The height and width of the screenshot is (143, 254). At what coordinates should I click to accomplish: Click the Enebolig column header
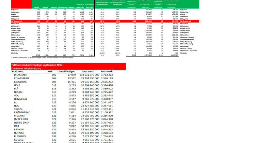36,7
